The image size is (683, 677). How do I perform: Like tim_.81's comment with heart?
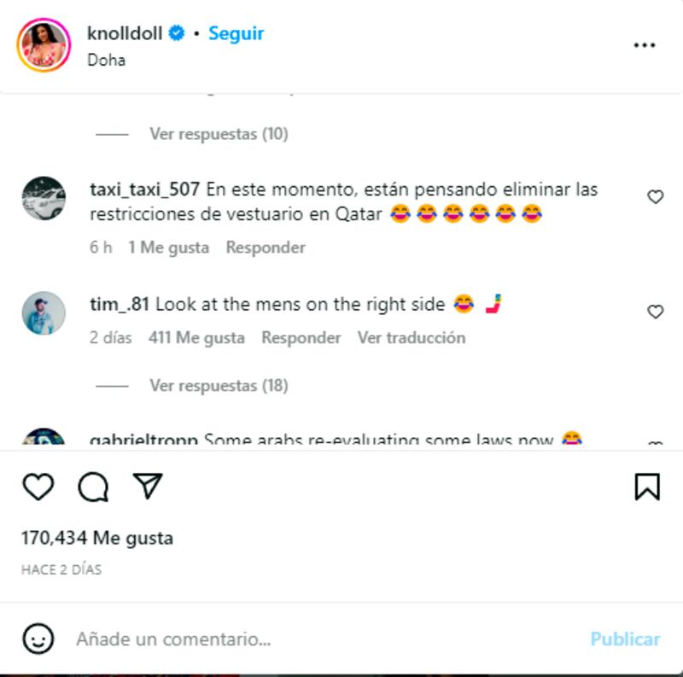(655, 312)
